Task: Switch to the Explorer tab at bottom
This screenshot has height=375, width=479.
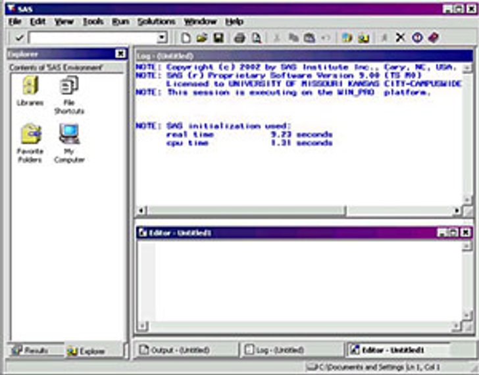Action: 95,351
